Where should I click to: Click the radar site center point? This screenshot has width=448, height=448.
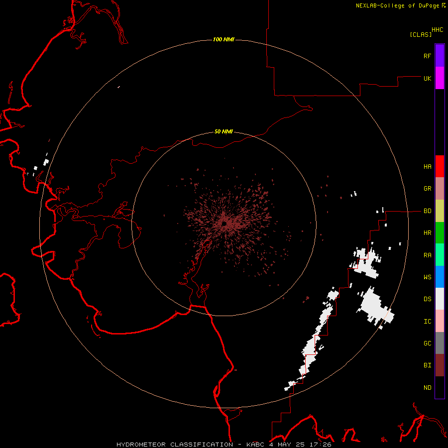224,224
